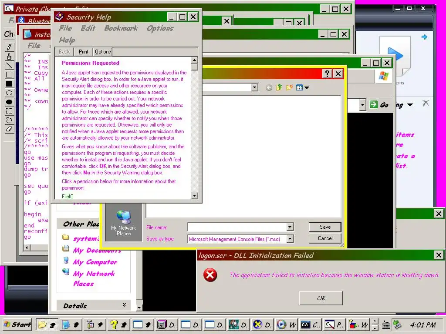Open My Documents link in Other Places

tap(97, 250)
